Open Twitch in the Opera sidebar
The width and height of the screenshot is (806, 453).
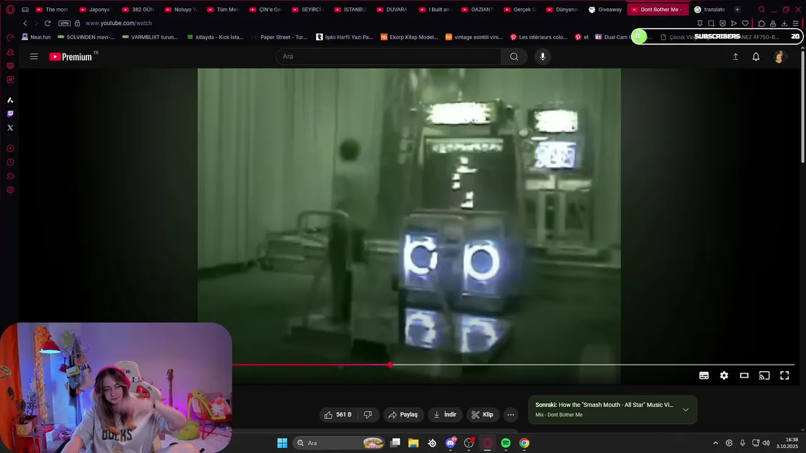(10, 114)
